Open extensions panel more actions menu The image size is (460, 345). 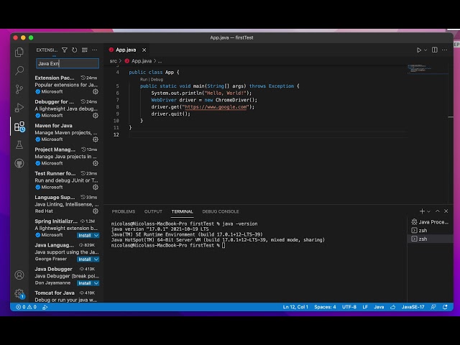94,50
